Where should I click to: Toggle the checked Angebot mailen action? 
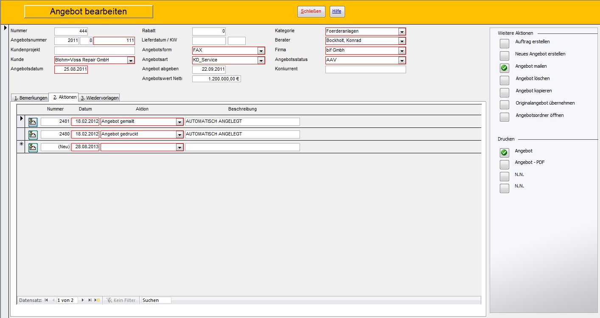coord(505,68)
